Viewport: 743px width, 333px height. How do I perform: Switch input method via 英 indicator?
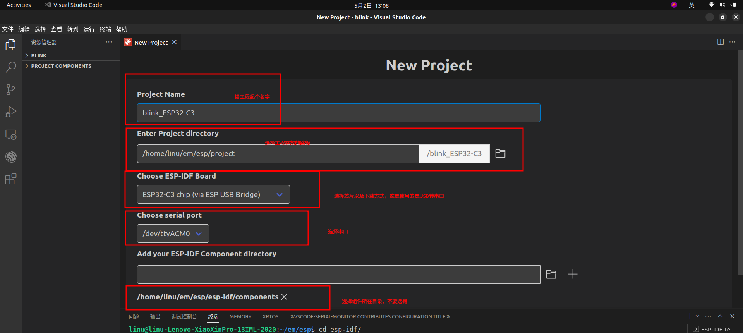(692, 5)
